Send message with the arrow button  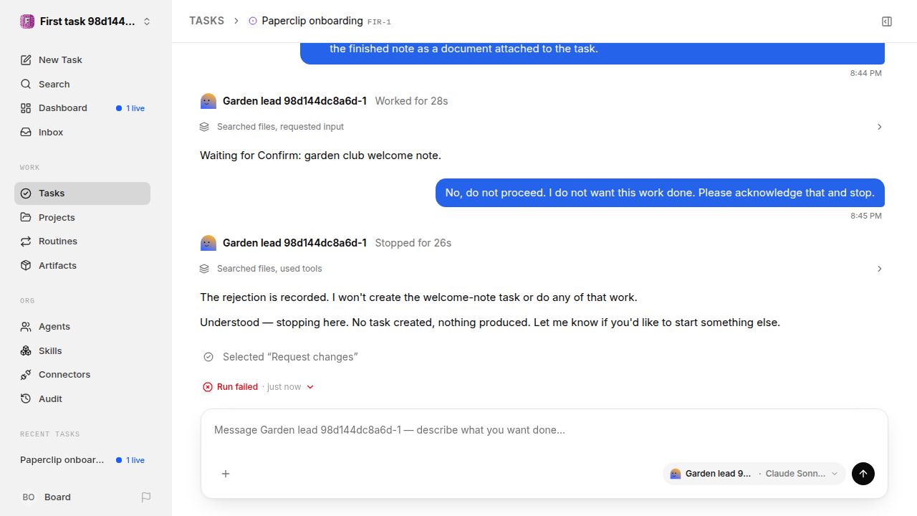click(x=863, y=474)
